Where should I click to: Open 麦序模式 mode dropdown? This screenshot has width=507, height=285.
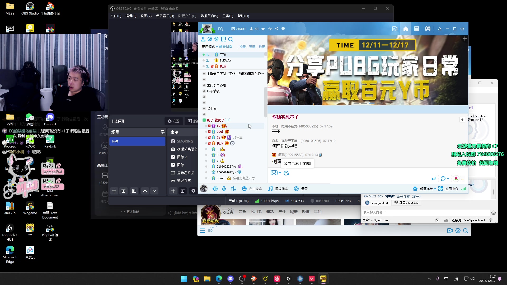click(210, 47)
